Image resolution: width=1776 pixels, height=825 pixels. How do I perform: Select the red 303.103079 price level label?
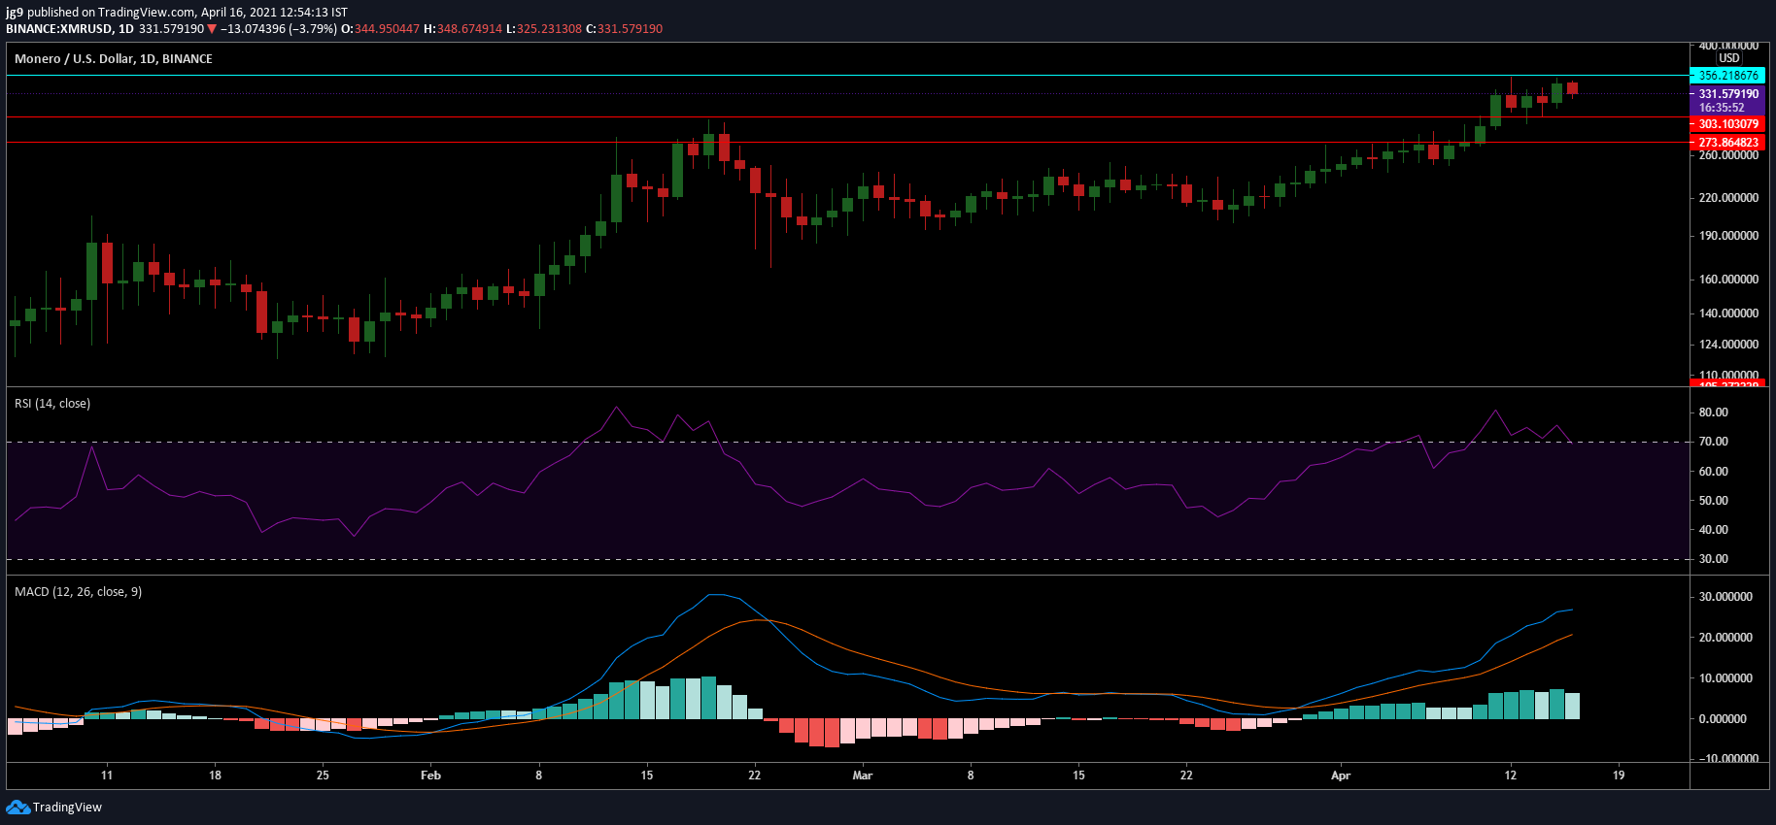click(1727, 124)
